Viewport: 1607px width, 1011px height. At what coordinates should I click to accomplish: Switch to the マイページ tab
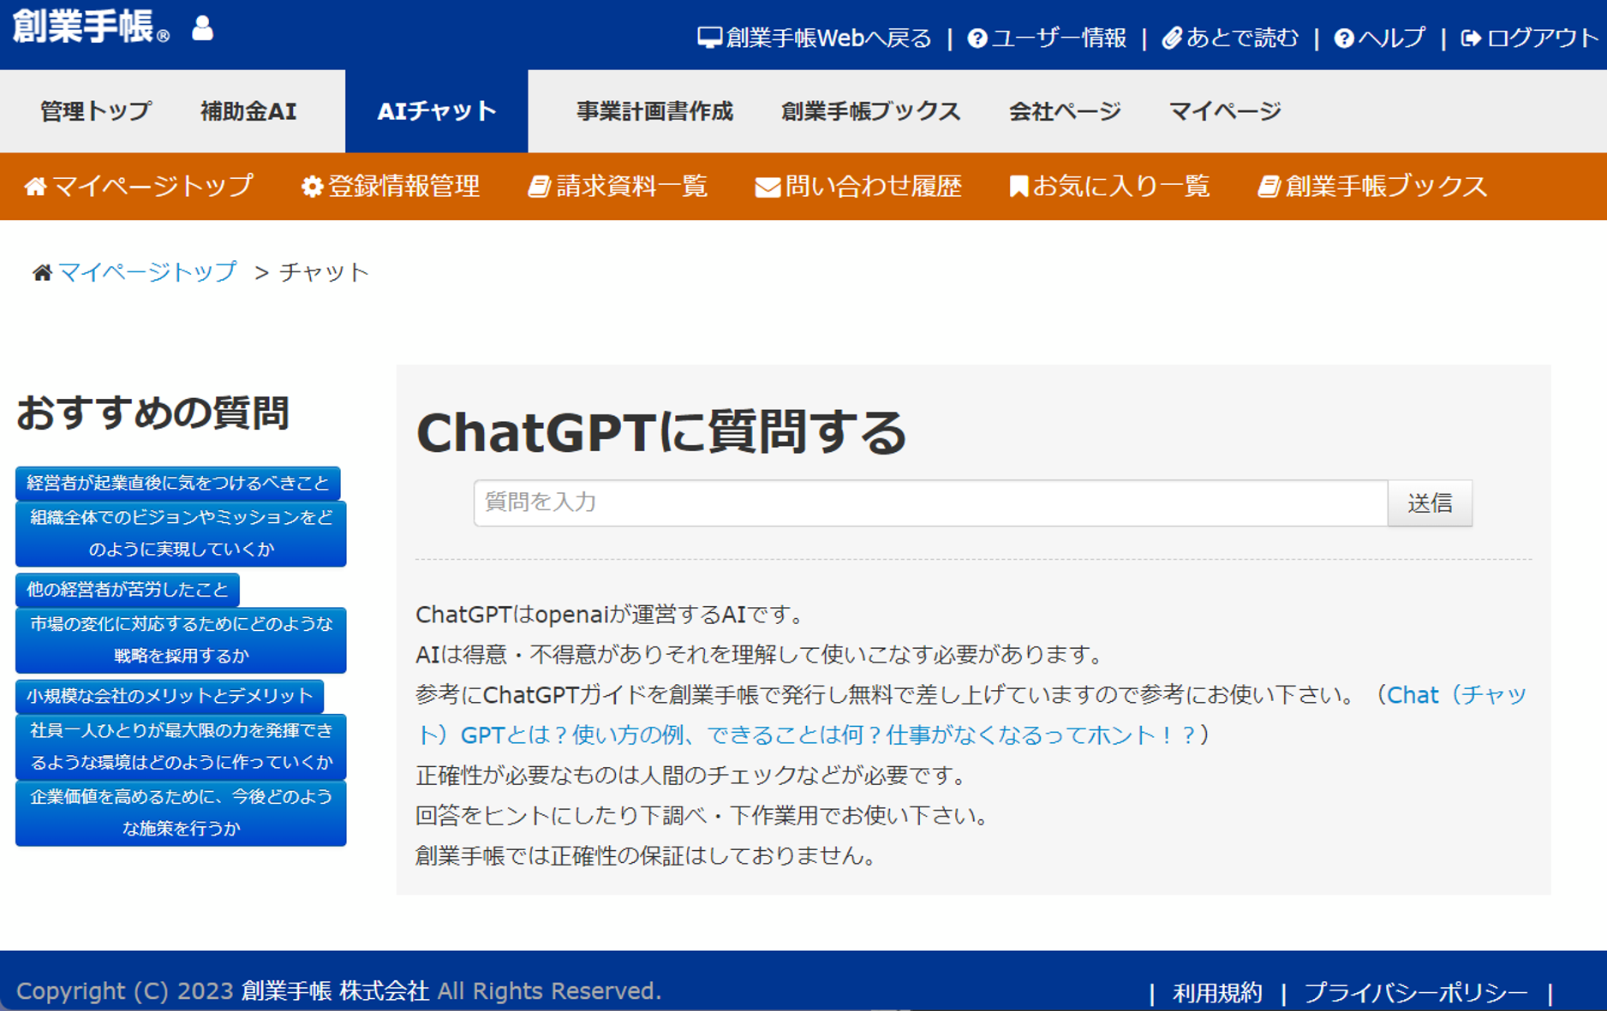(1225, 111)
